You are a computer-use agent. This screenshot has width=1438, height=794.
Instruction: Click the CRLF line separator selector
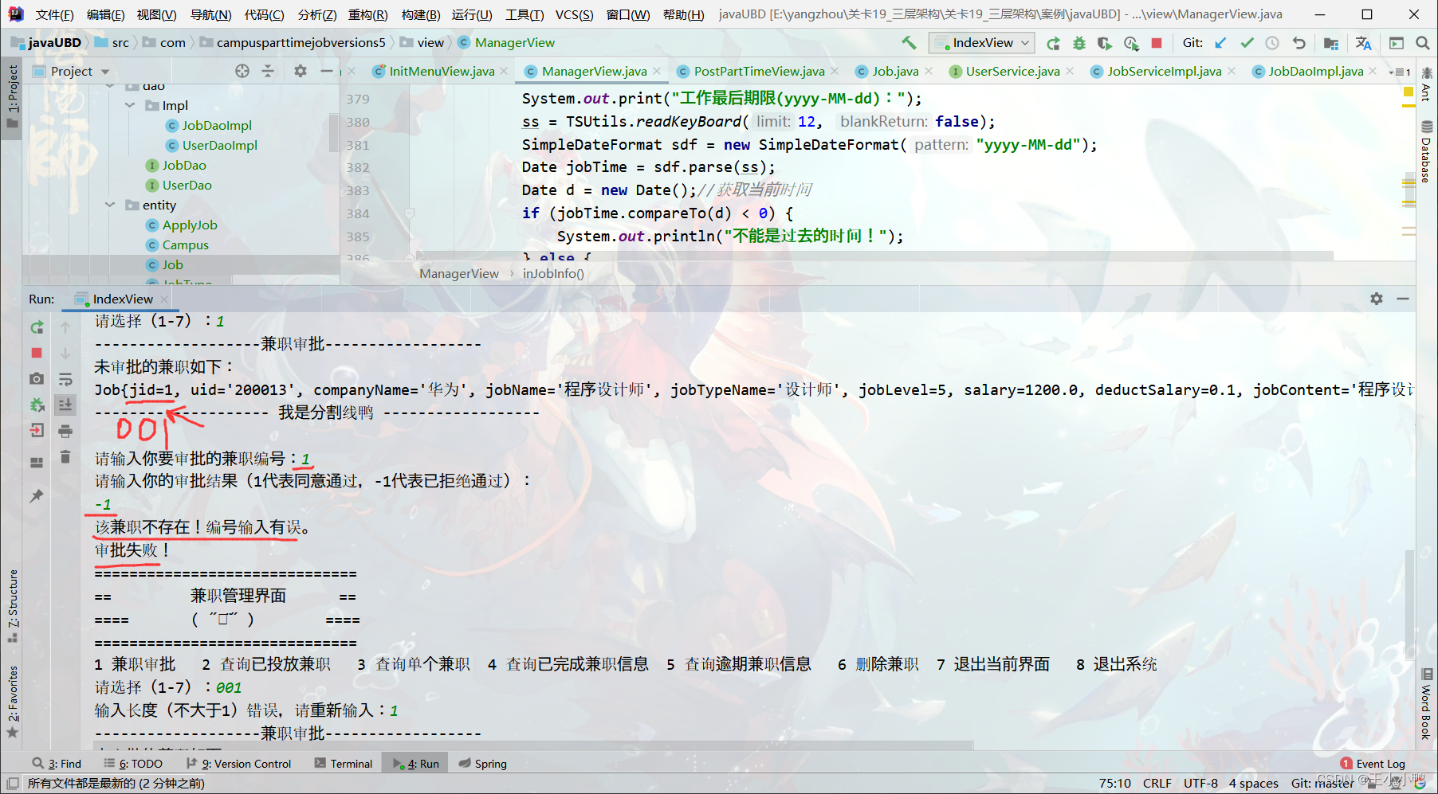[1157, 783]
